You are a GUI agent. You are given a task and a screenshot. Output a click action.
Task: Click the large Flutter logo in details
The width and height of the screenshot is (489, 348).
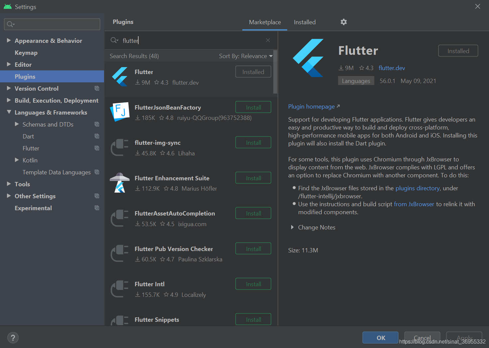[308, 58]
